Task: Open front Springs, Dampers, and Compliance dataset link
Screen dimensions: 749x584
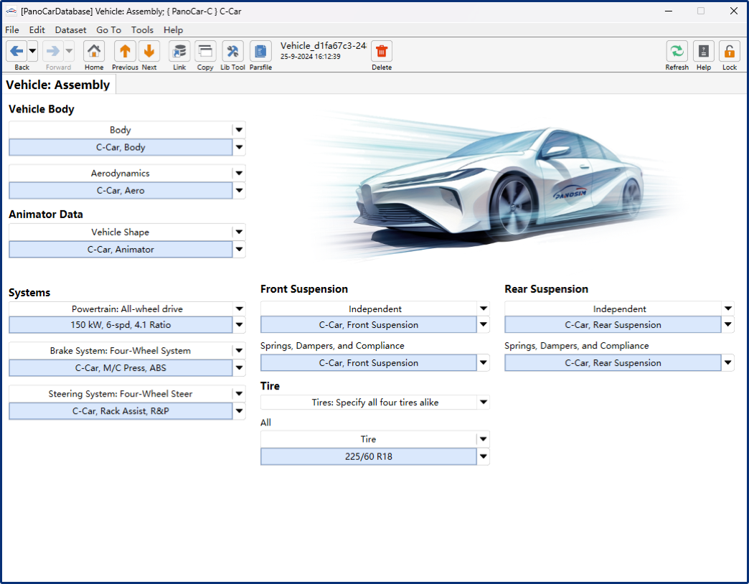Action: click(x=369, y=363)
